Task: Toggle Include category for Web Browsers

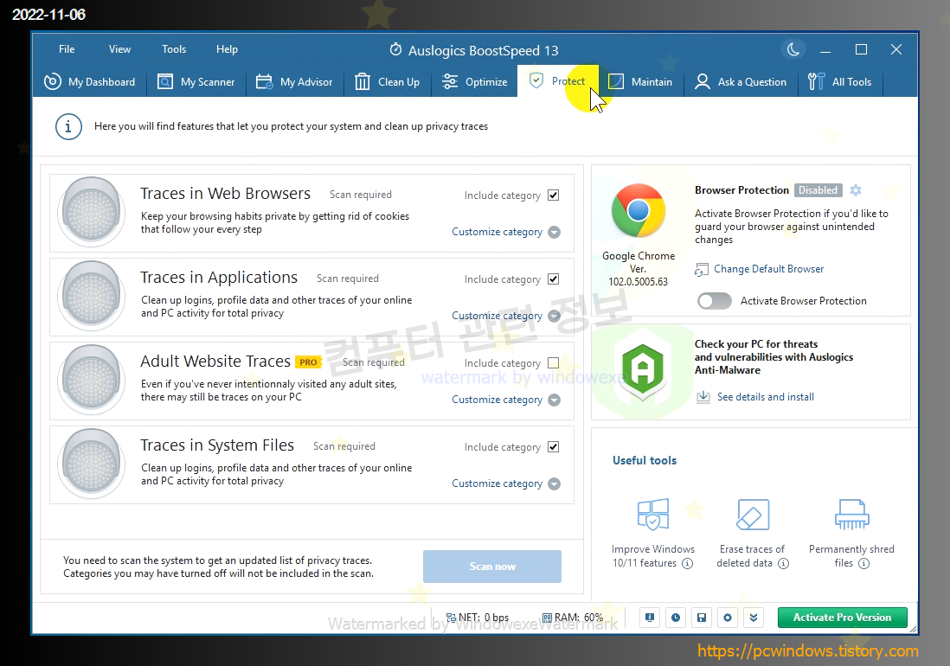Action: coord(553,195)
